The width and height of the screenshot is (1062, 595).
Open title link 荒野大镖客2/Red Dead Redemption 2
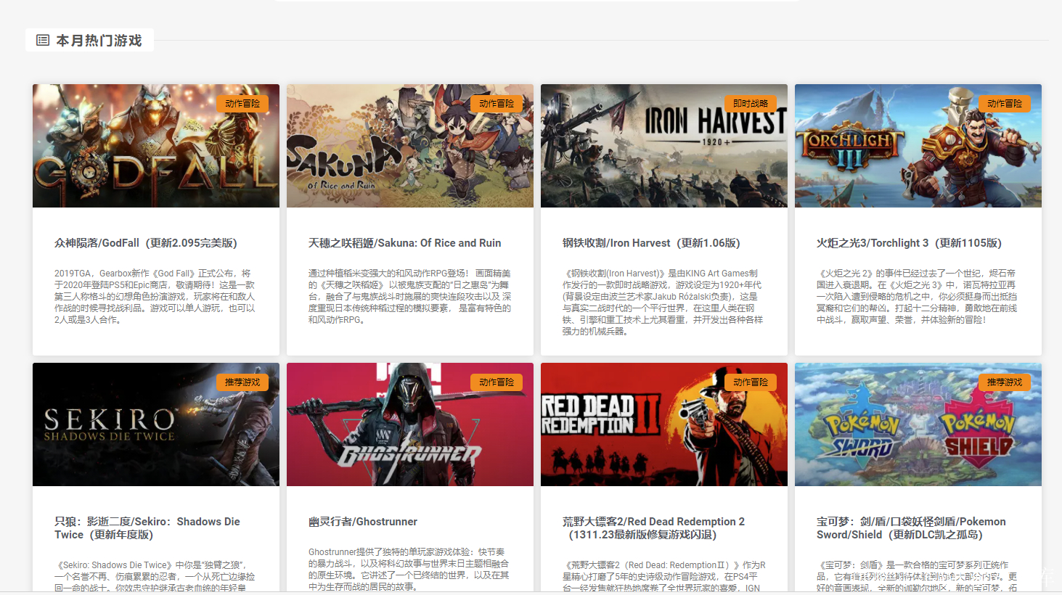click(x=653, y=528)
